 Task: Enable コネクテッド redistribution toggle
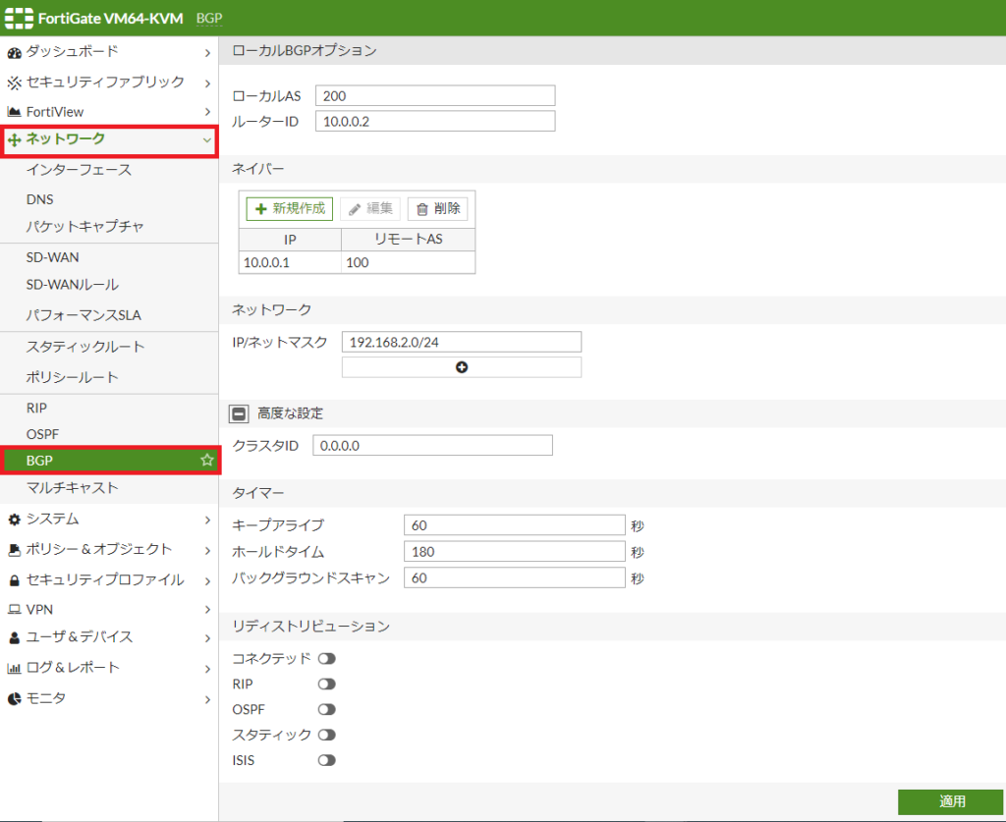tap(326, 658)
